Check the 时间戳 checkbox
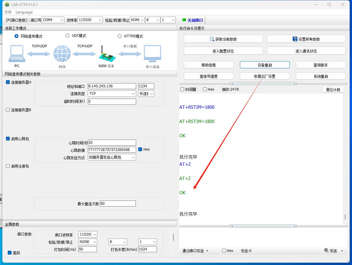Screen dimensions: 352x265 coord(182,89)
